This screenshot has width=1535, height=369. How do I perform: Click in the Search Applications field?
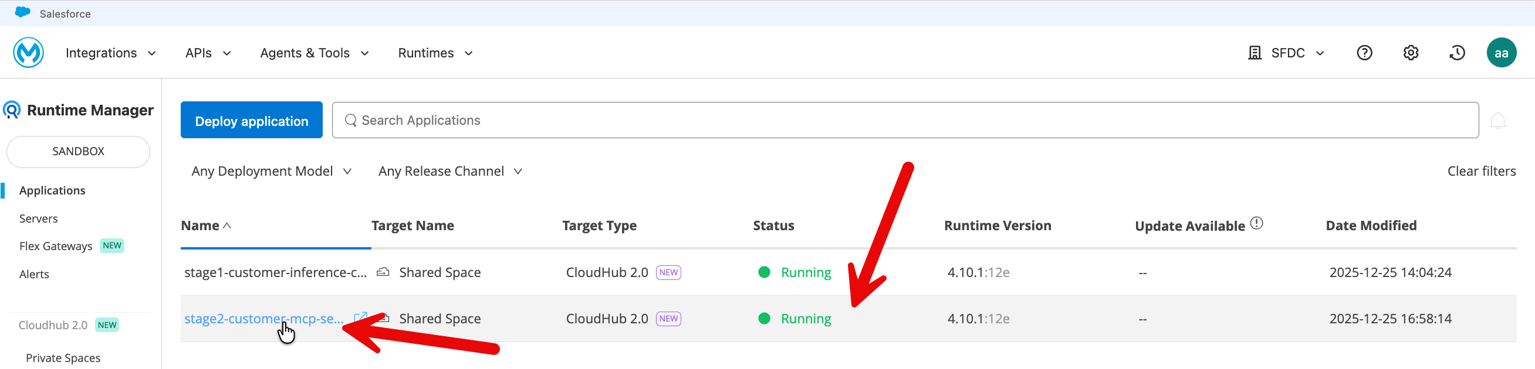905,120
